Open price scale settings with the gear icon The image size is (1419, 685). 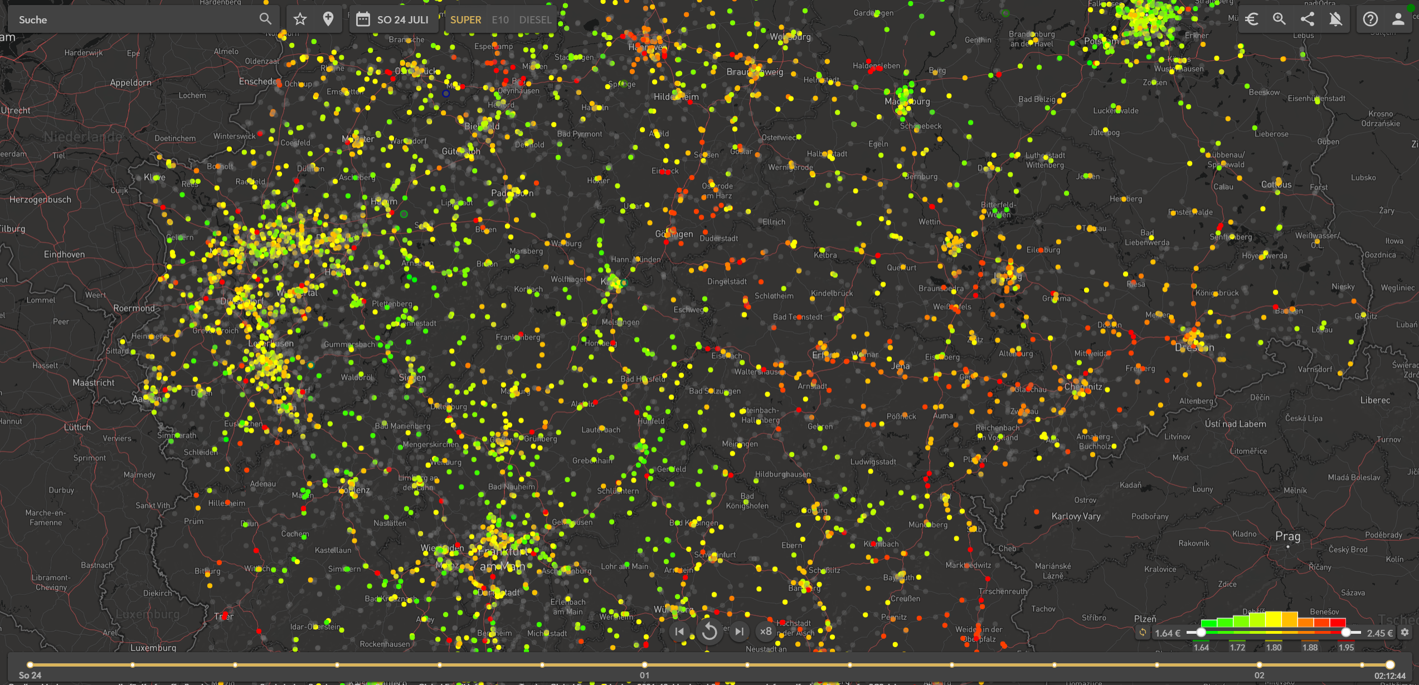pos(1405,633)
